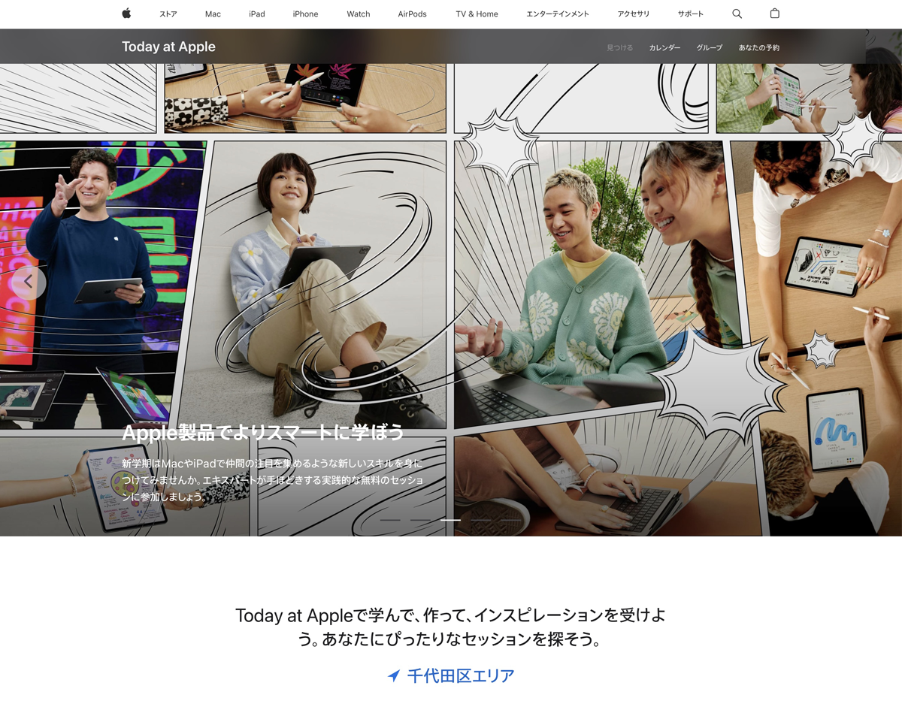Jump to the first carousel slide indicator

390,520
